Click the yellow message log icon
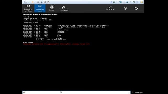Viewport: 168px width, 94px height. pos(141,2)
